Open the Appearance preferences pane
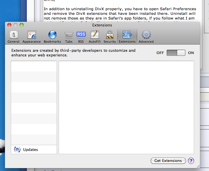Image resolution: width=209 pixels, height=171 pixels. (32, 37)
